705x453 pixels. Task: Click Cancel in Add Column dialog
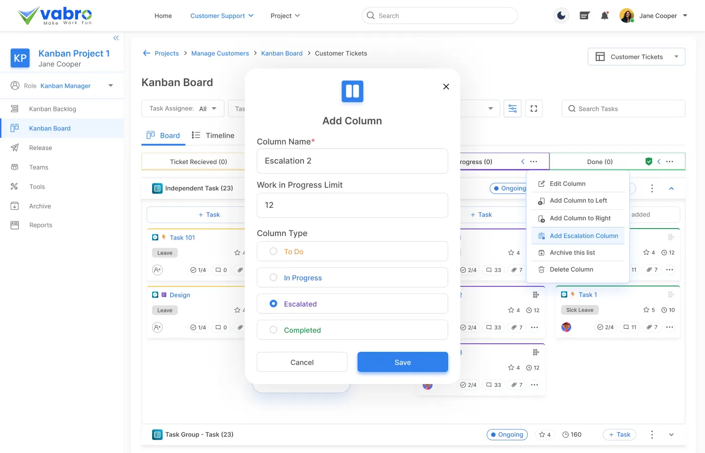pos(302,362)
